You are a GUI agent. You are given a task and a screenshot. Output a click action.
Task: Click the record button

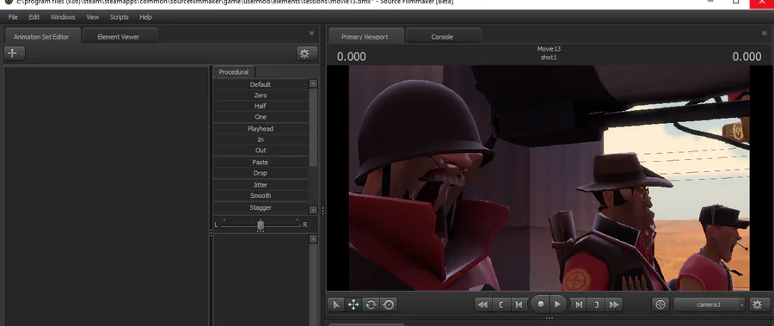[x=541, y=304]
